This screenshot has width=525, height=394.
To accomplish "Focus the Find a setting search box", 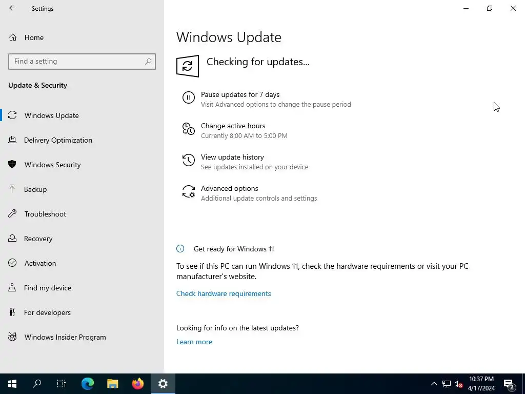I will pos(82,62).
